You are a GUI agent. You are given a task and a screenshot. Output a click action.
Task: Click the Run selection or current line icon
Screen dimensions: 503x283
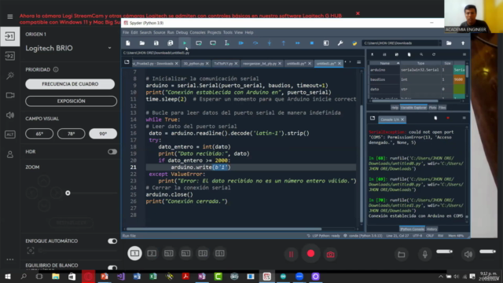[227, 43]
